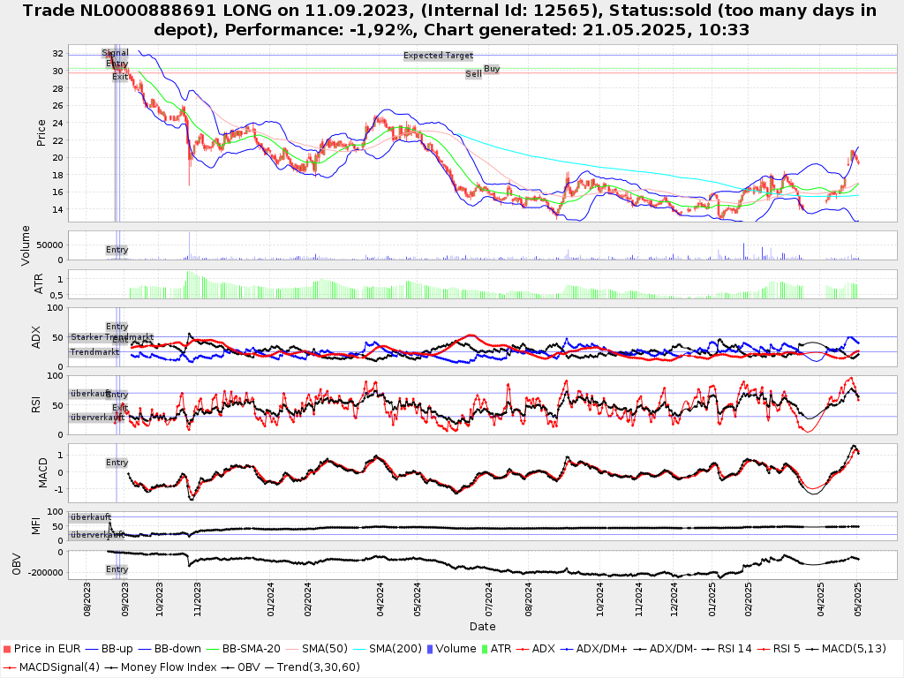Click the Signal marker at chart top-left
Viewport: 904px width, 678px height.
coord(115,53)
